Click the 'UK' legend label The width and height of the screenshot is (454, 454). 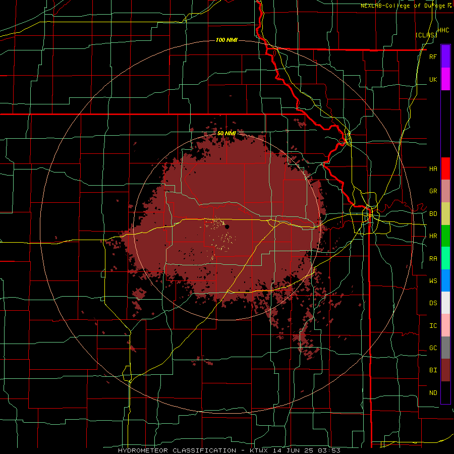(433, 79)
